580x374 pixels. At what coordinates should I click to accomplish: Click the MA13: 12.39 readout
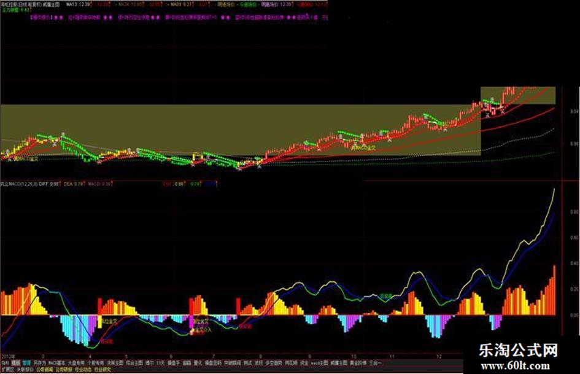[x=78, y=4]
